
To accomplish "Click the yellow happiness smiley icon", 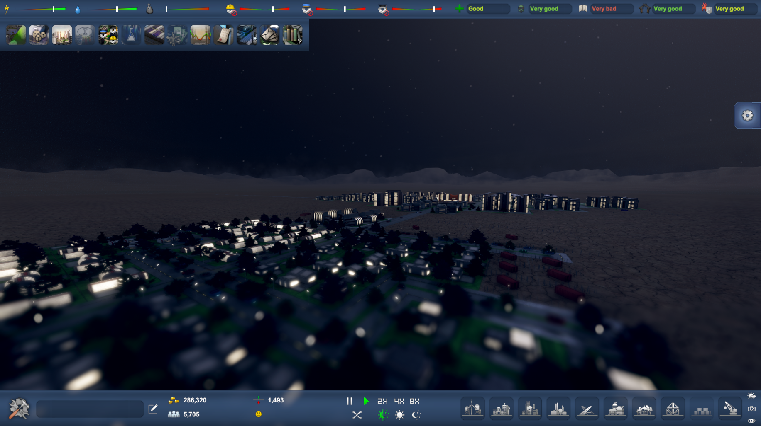I will coord(259,414).
